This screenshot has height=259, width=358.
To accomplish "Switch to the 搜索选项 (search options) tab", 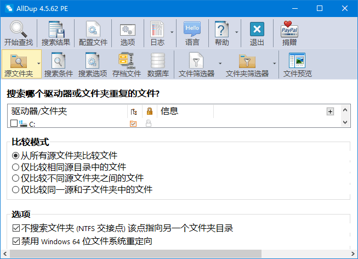I will [92, 64].
